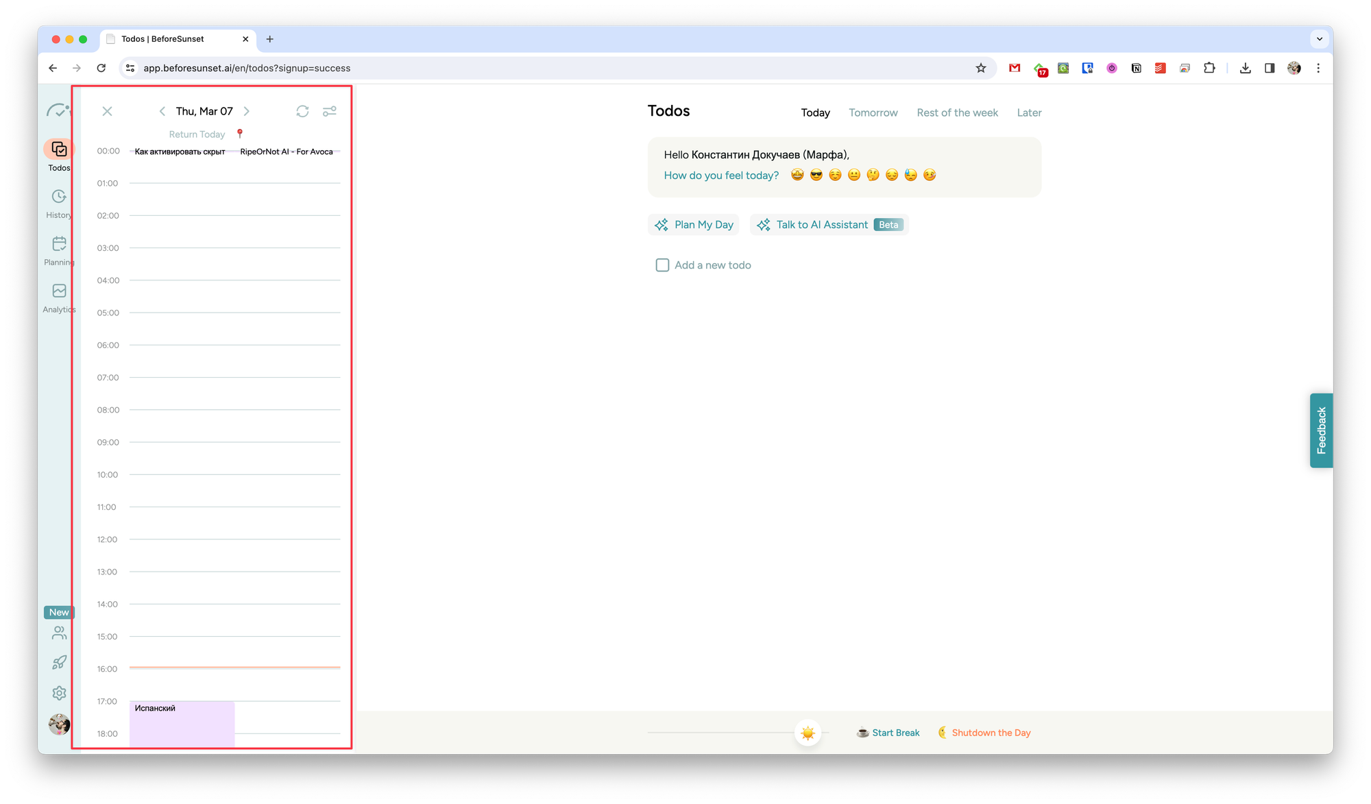Select the sunglasses mood emoji
The width and height of the screenshot is (1371, 804).
tap(816, 175)
